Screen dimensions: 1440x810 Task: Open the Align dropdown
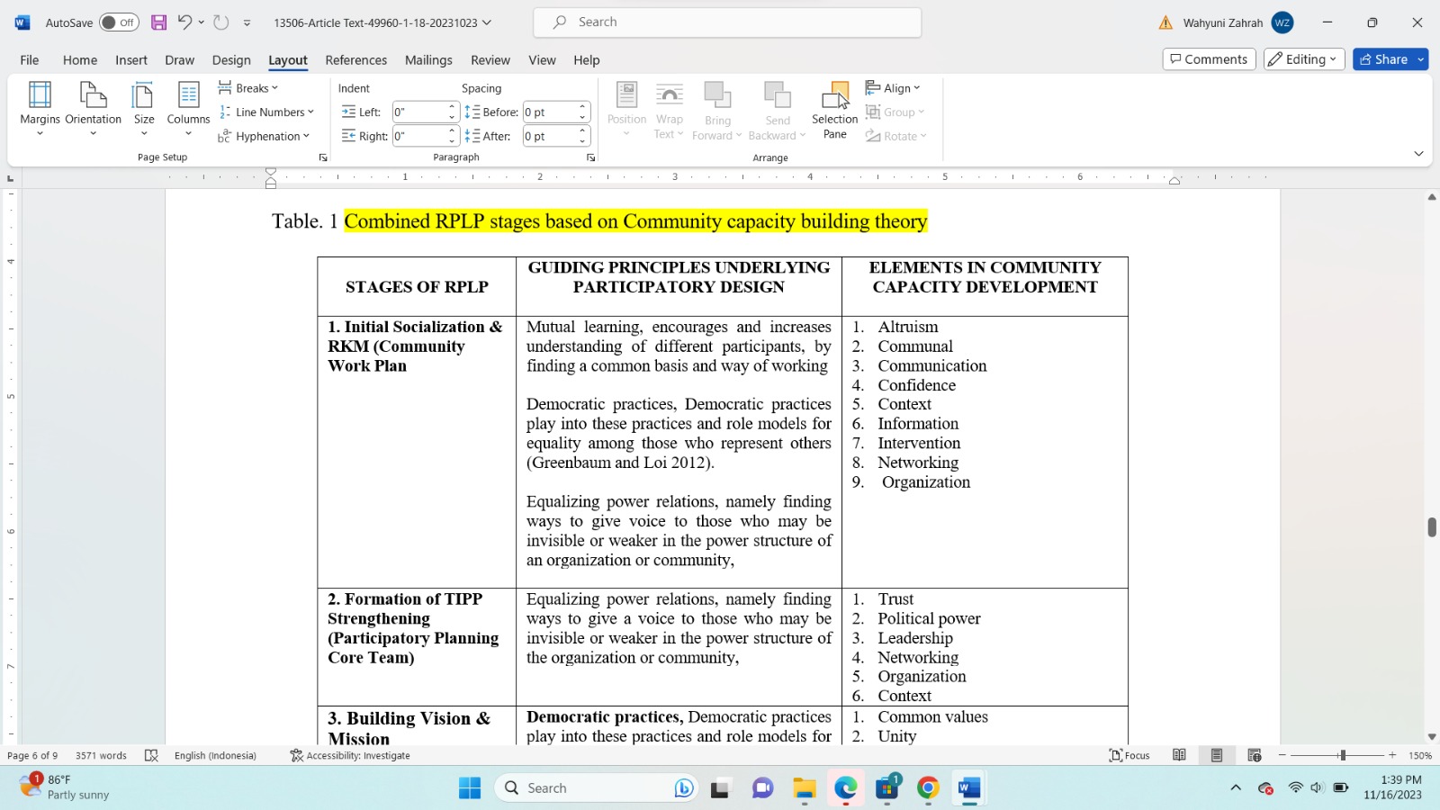[893, 88]
